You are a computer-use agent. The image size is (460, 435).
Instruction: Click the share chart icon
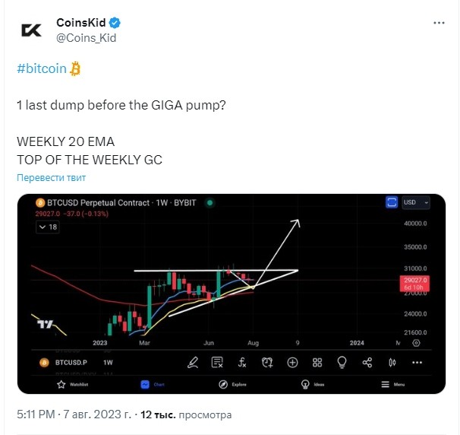(x=367, y=363)
